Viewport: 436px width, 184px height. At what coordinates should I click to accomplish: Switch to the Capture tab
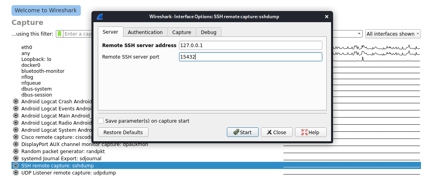point(182,32)
